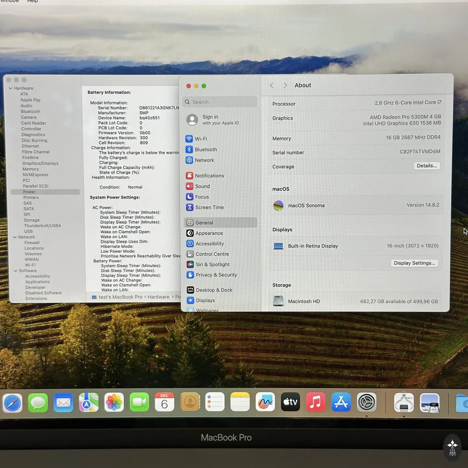The image size is (468, 468).
Task: Open the Mail app in Dock
Action: click(63, 402)
